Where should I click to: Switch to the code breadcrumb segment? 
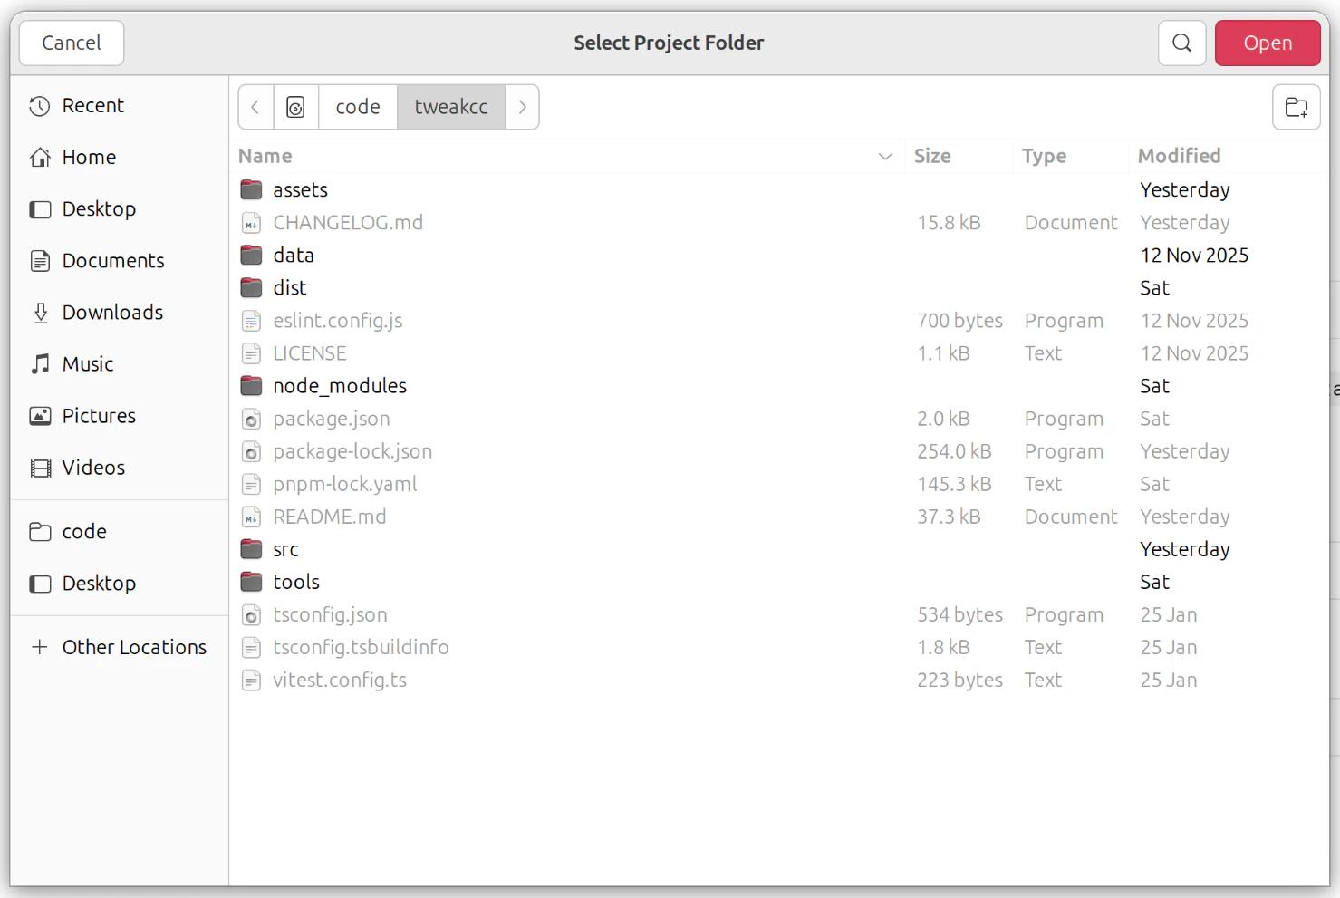[357, 107]
